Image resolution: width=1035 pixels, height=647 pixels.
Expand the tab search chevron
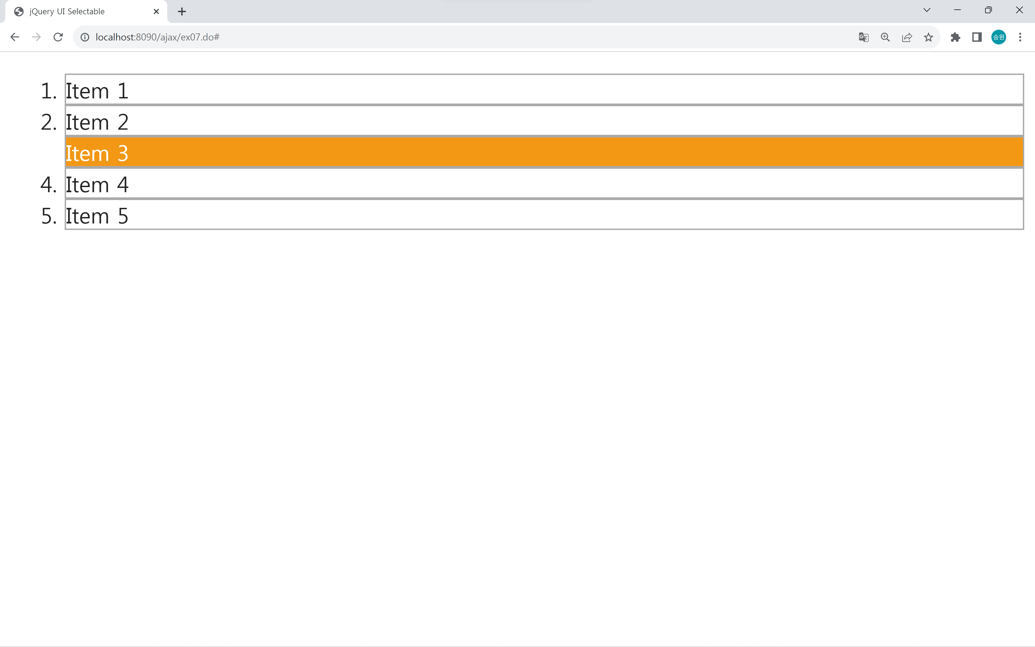(926, 10)
